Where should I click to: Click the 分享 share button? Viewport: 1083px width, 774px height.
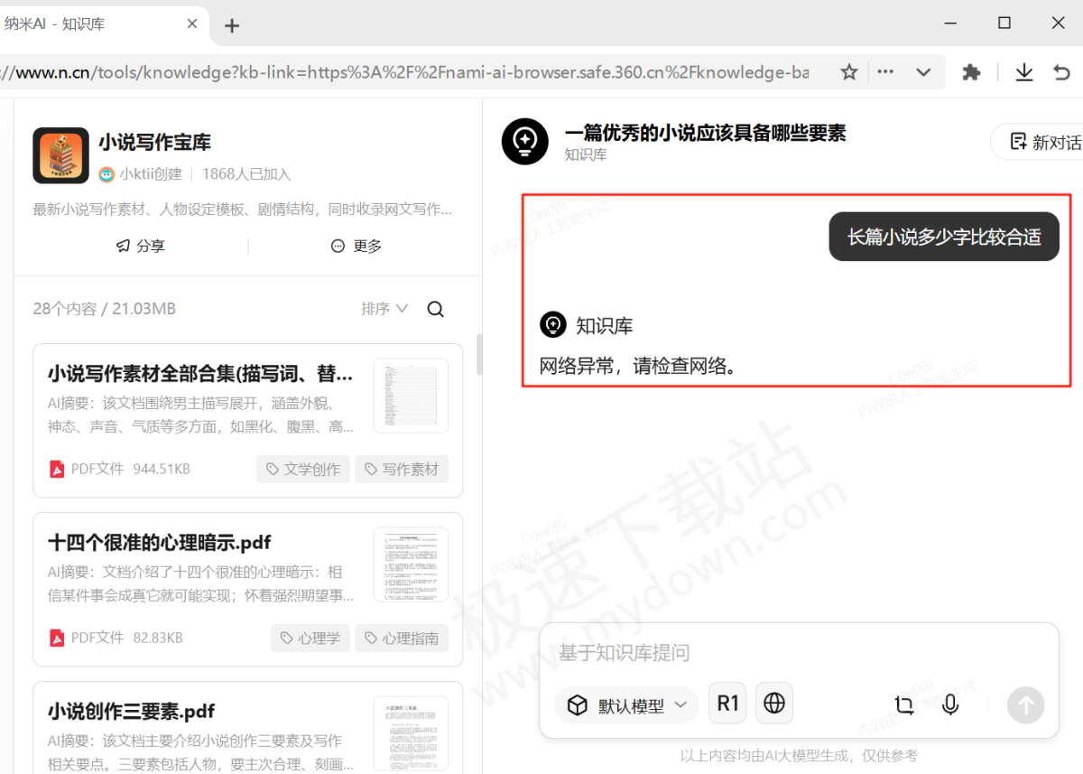[140, 245]
